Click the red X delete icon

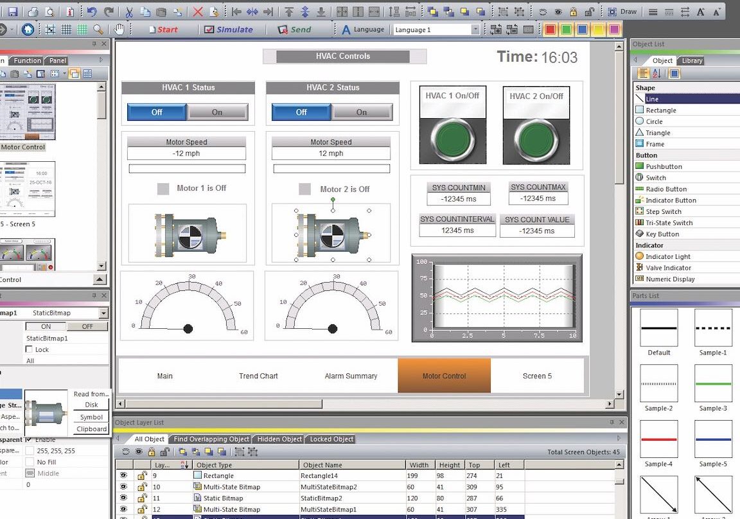198,12
